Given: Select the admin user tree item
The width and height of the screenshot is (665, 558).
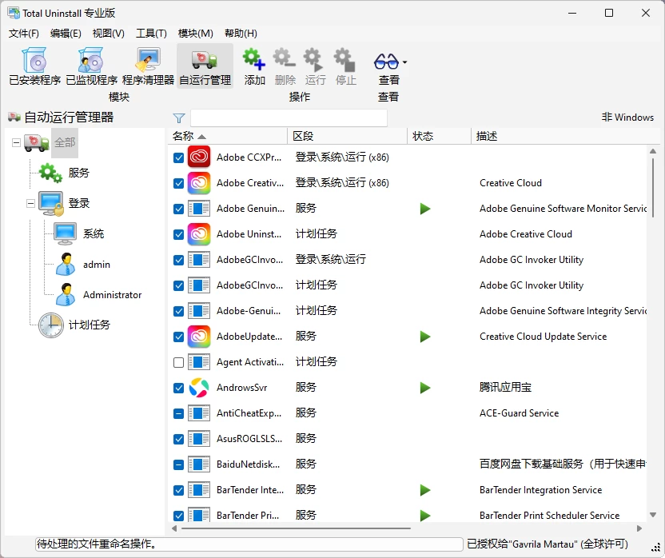Looking at the screenshot, I should [83, 265].
